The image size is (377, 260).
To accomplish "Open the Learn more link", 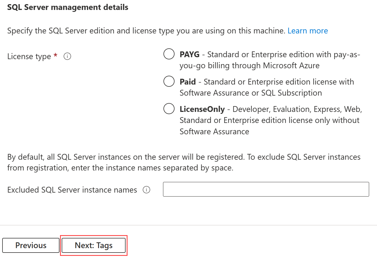I will tap(308, 31).
